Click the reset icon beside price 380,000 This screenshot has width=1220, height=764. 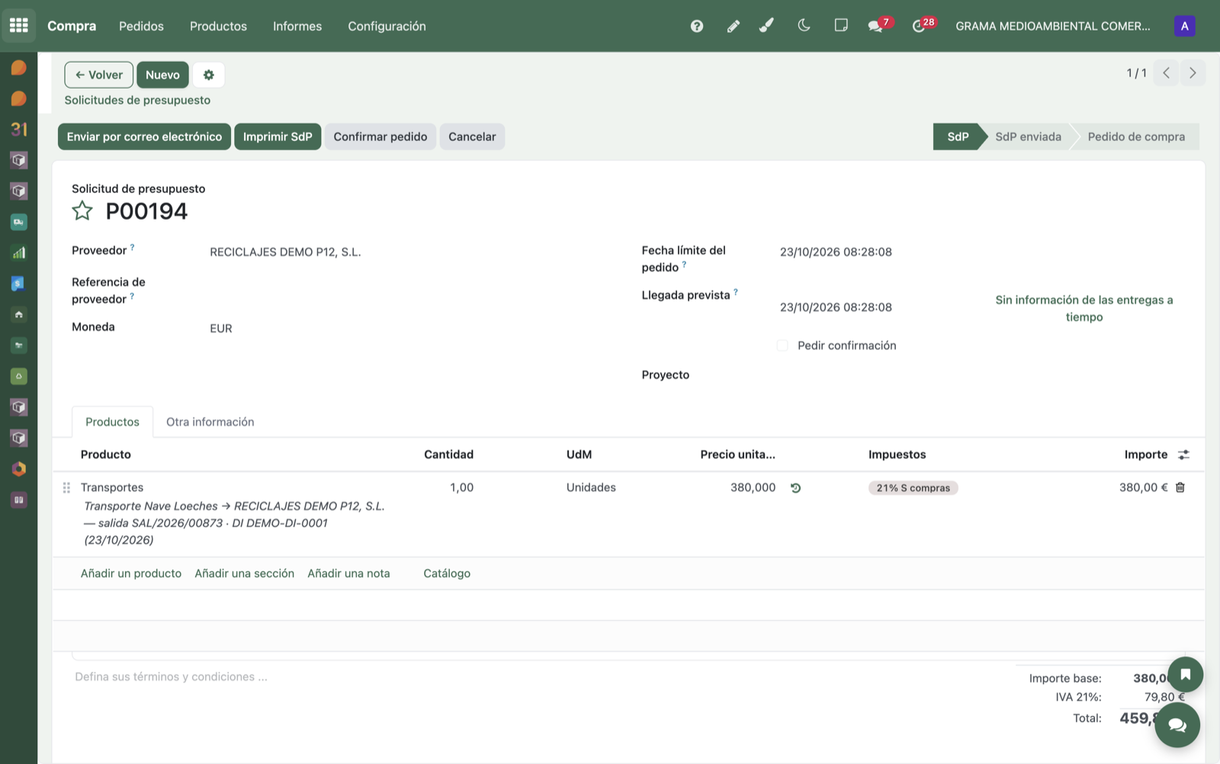click(x=795, y=488)
